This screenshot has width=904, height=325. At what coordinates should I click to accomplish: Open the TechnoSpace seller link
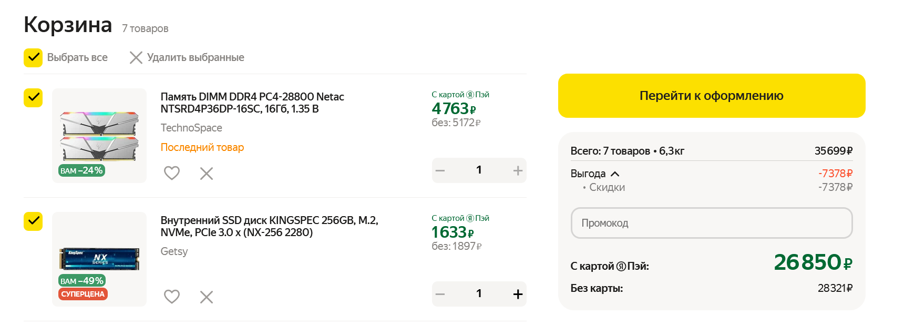coord(191,128)
